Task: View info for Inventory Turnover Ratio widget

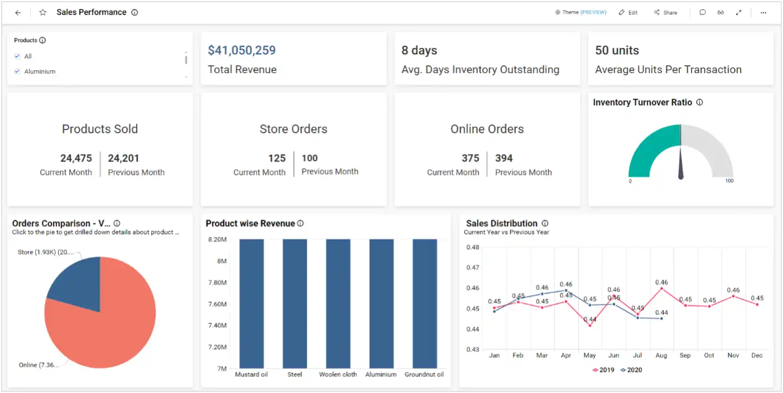Action: [x=699, y=102]
